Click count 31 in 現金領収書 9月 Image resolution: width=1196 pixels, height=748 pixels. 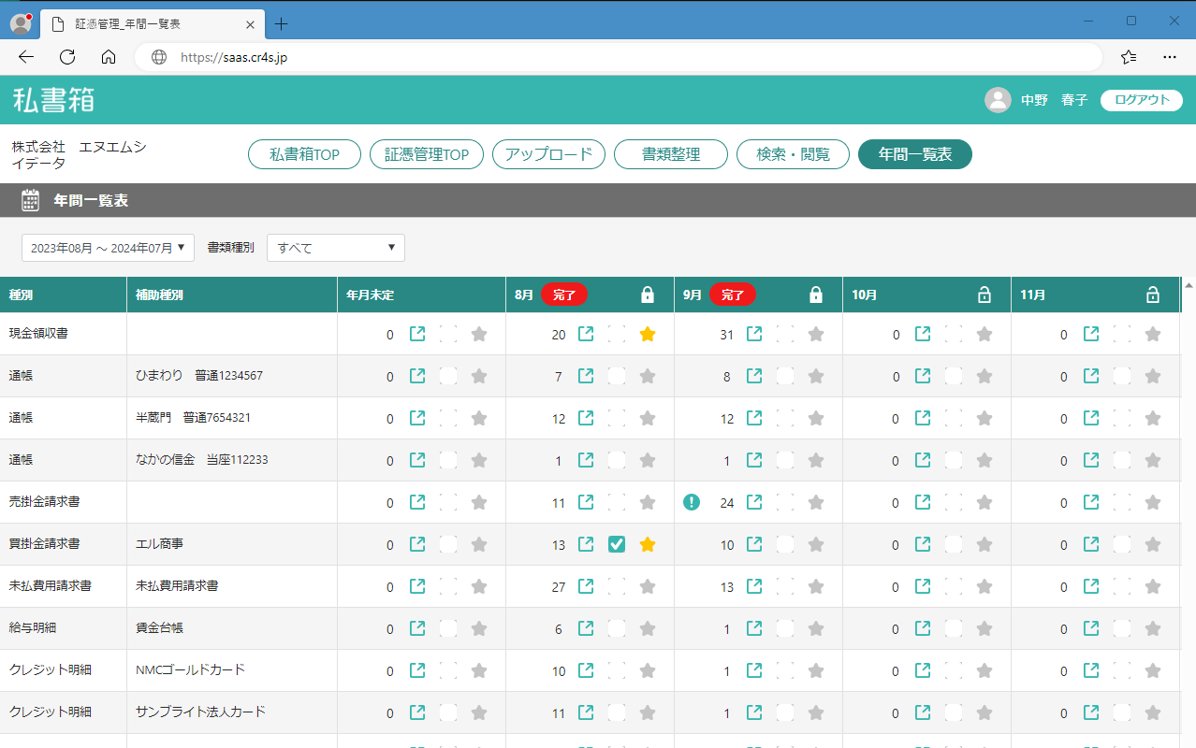pos(727,335)
